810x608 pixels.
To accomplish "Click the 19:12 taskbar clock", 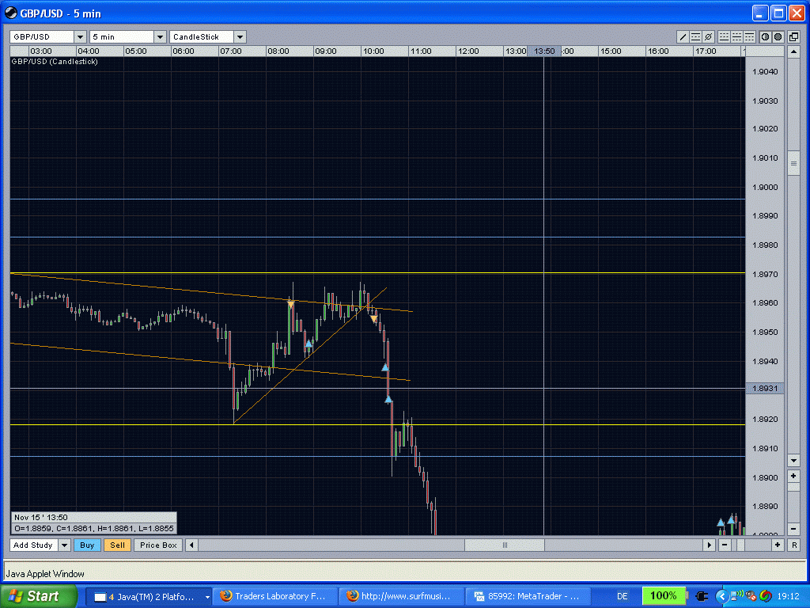I will (x=789, y=597).
